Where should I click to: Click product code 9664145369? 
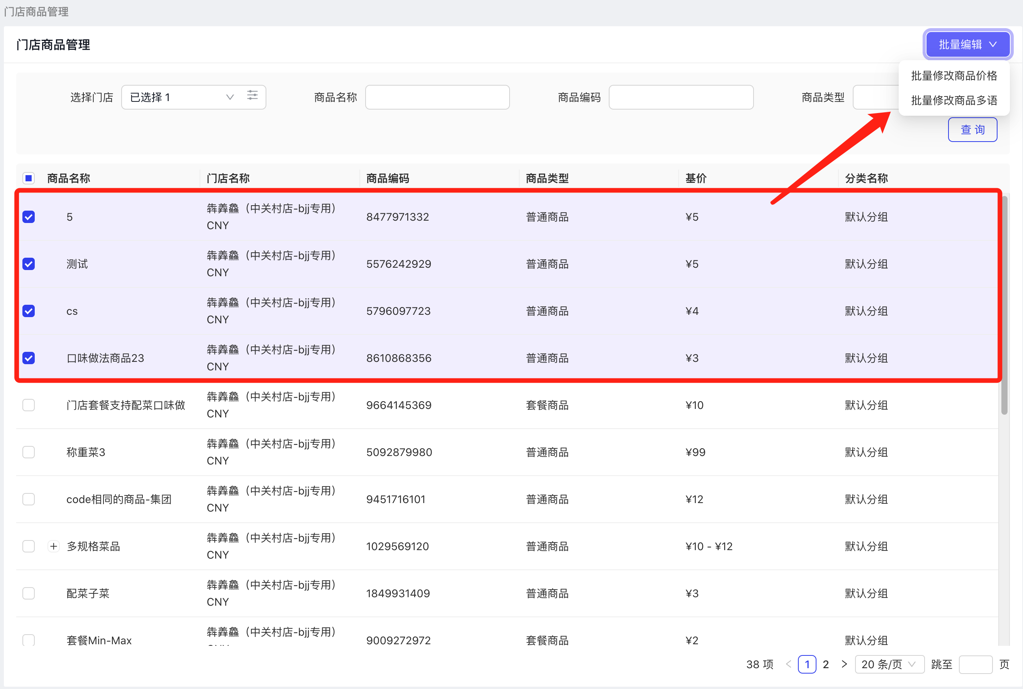399,405
